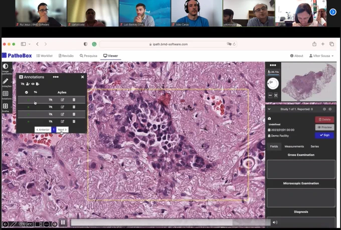Close the Annotations panel
The image size is (341, 230).
pyautogui.click(x=82, y=77)
